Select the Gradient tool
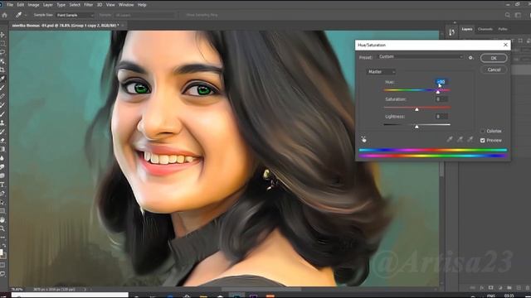The height and width of the screenshot is (298, 531). [2, 149]
